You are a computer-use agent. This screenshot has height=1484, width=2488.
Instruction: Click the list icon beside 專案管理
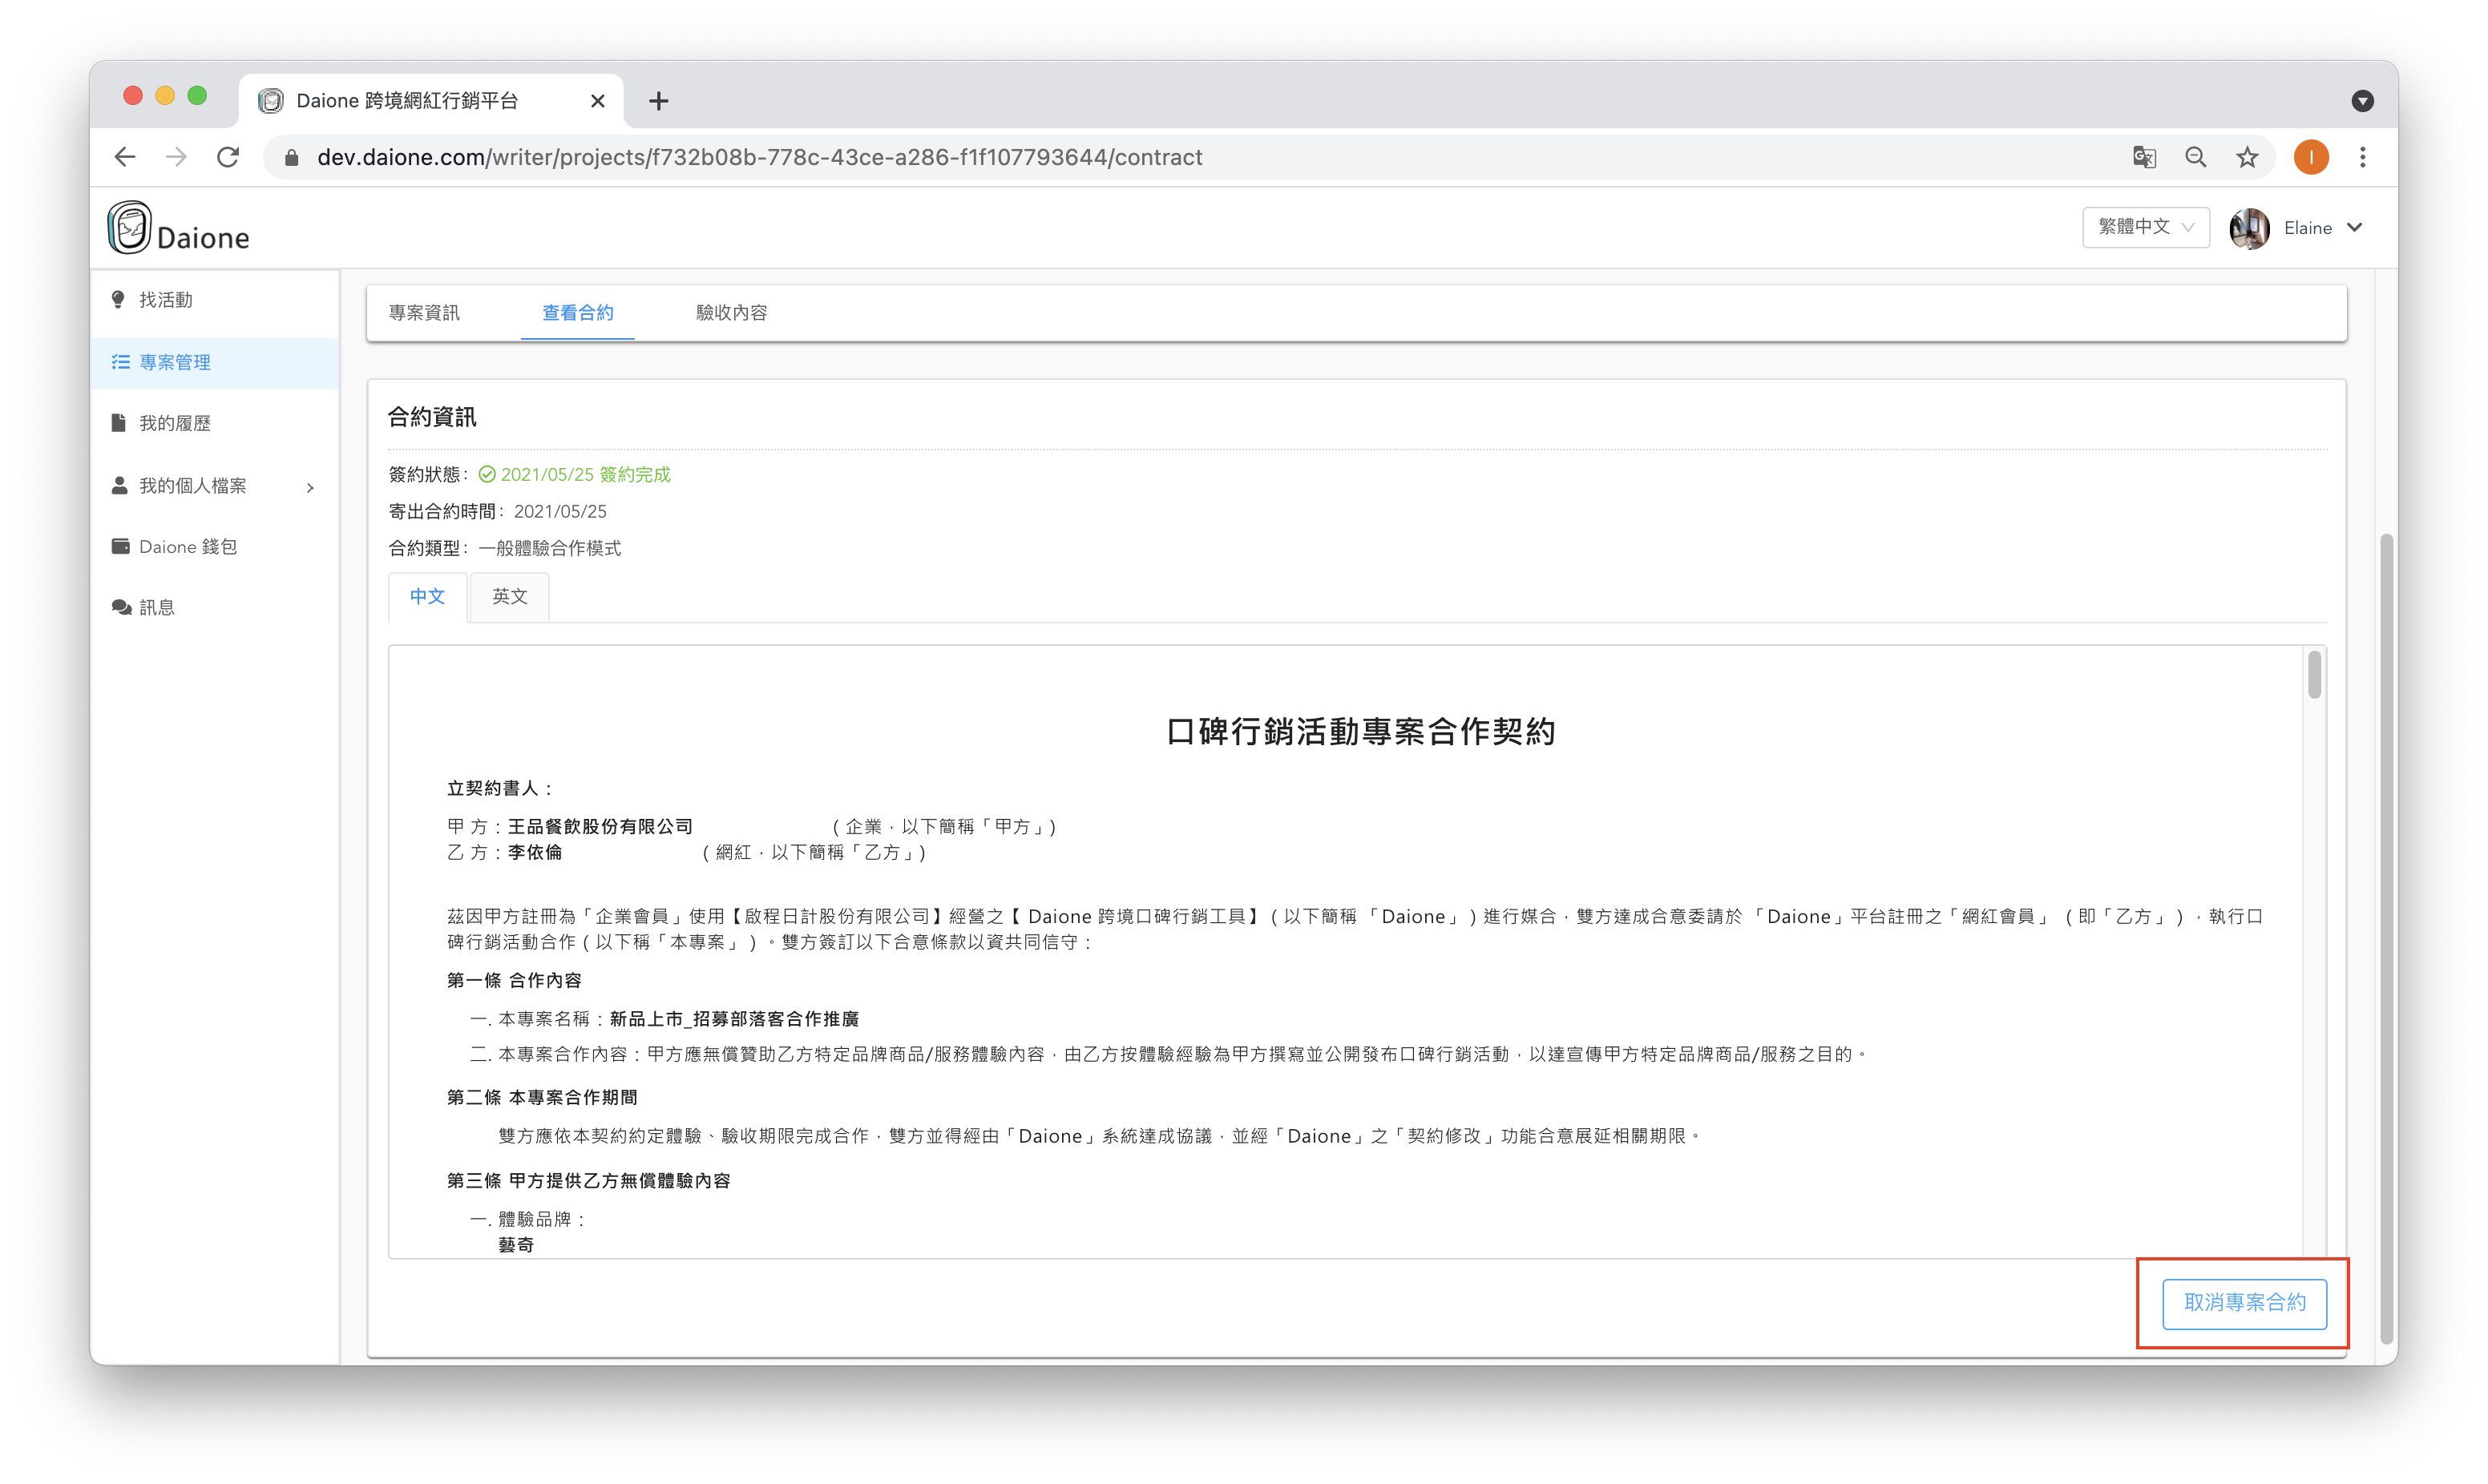(121, 362)
